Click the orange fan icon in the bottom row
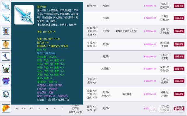Screen dimensions: 187x116 (6, 108)
